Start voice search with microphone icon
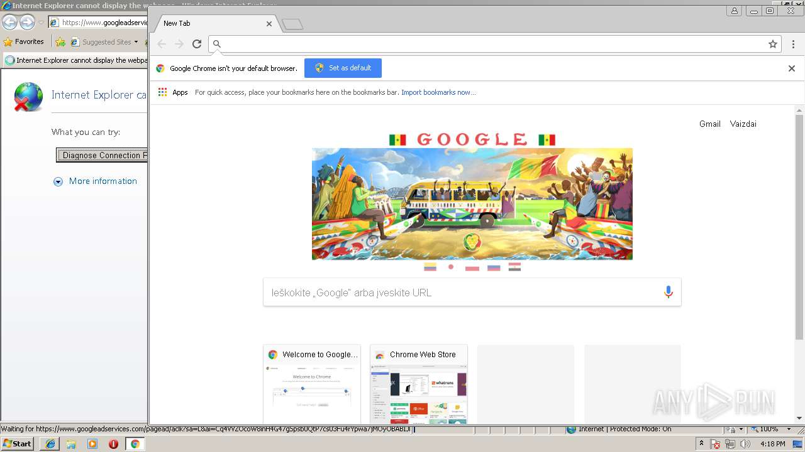Viewport: 805px width, 452px height. 668,292
